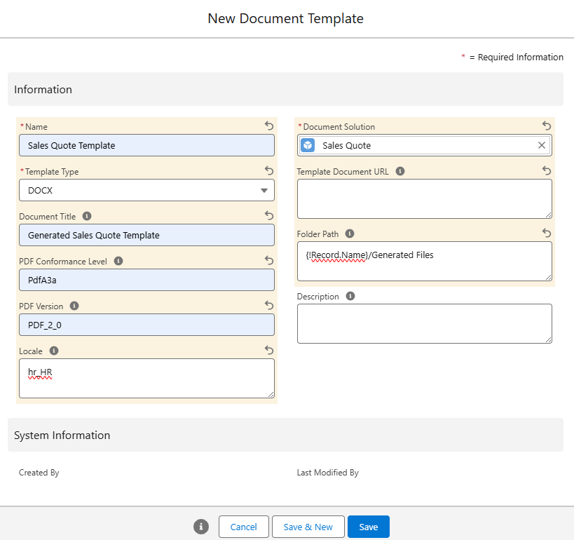Click into the Document Title field
This screenshot has height=540, width=574.
(146, 235)
